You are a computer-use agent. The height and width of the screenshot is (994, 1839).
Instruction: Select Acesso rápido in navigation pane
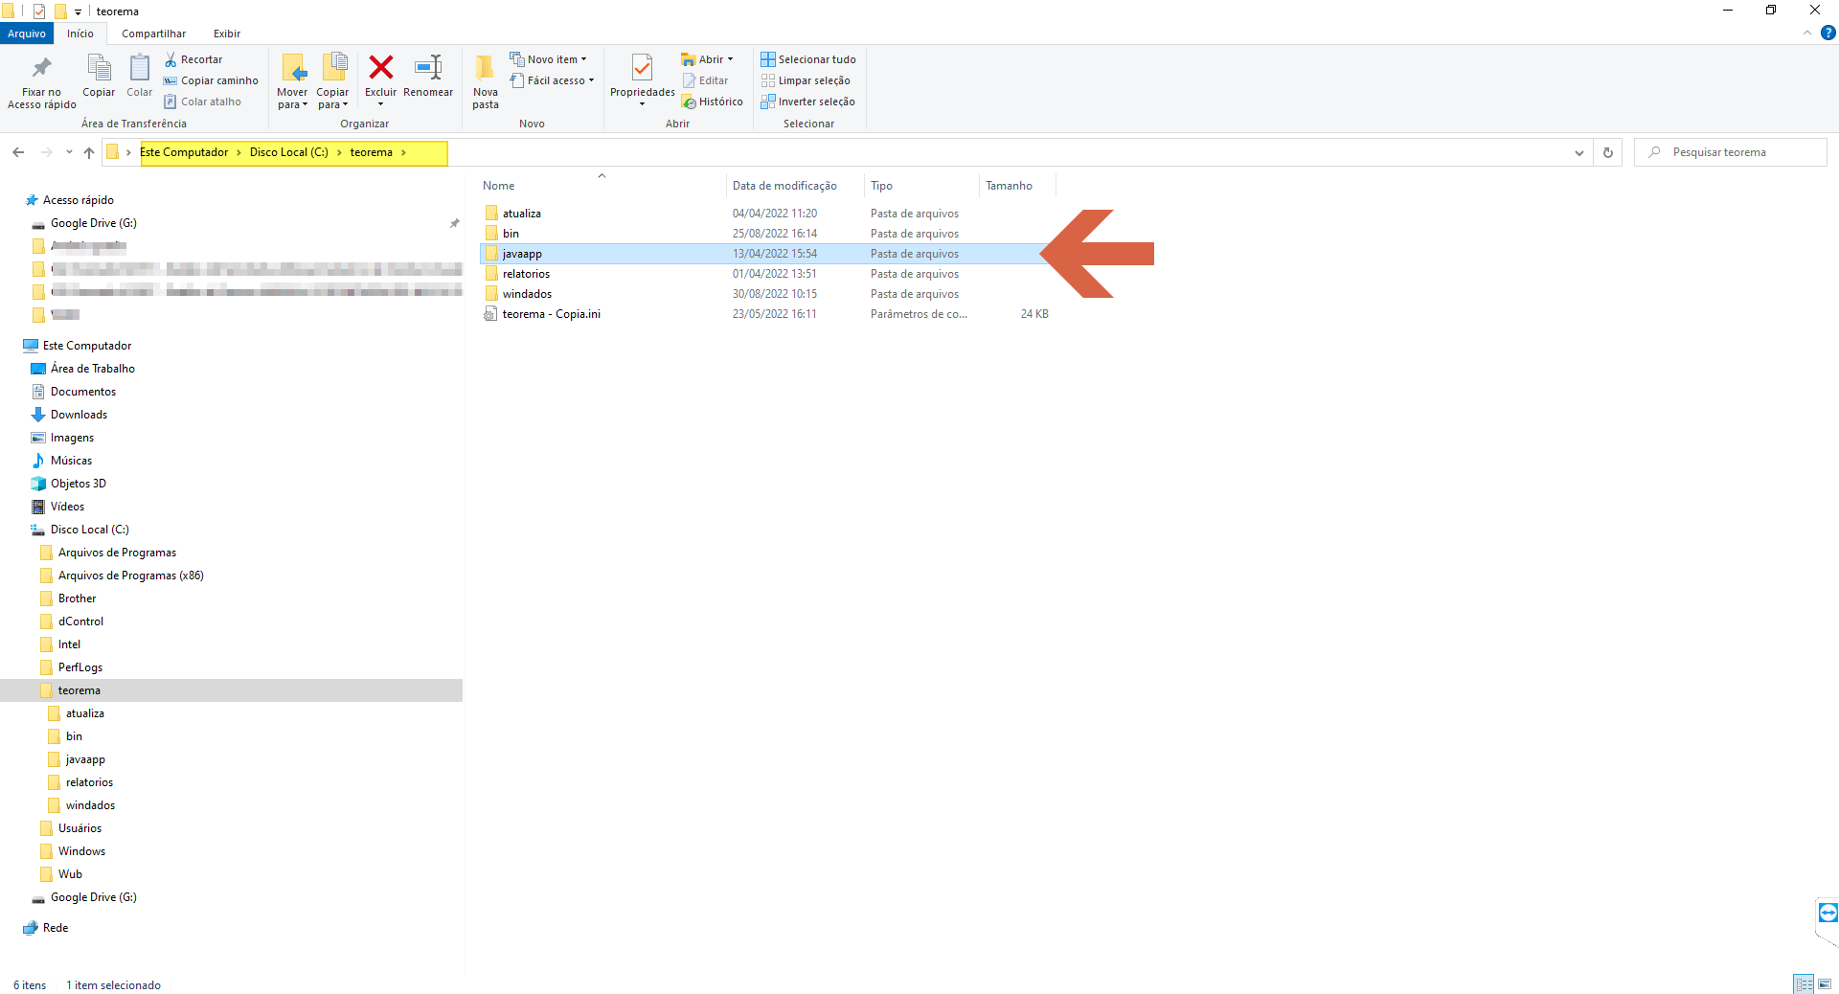79,200
